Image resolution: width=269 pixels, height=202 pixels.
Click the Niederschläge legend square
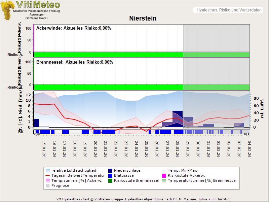click(x=110, y=170)
